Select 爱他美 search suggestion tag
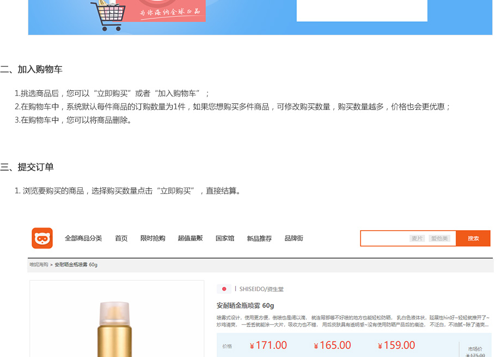This screenshot has height=357, width=501. coord(439,238)
